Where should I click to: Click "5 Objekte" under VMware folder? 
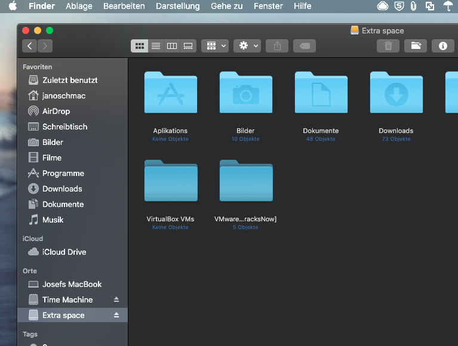(245, 227)
